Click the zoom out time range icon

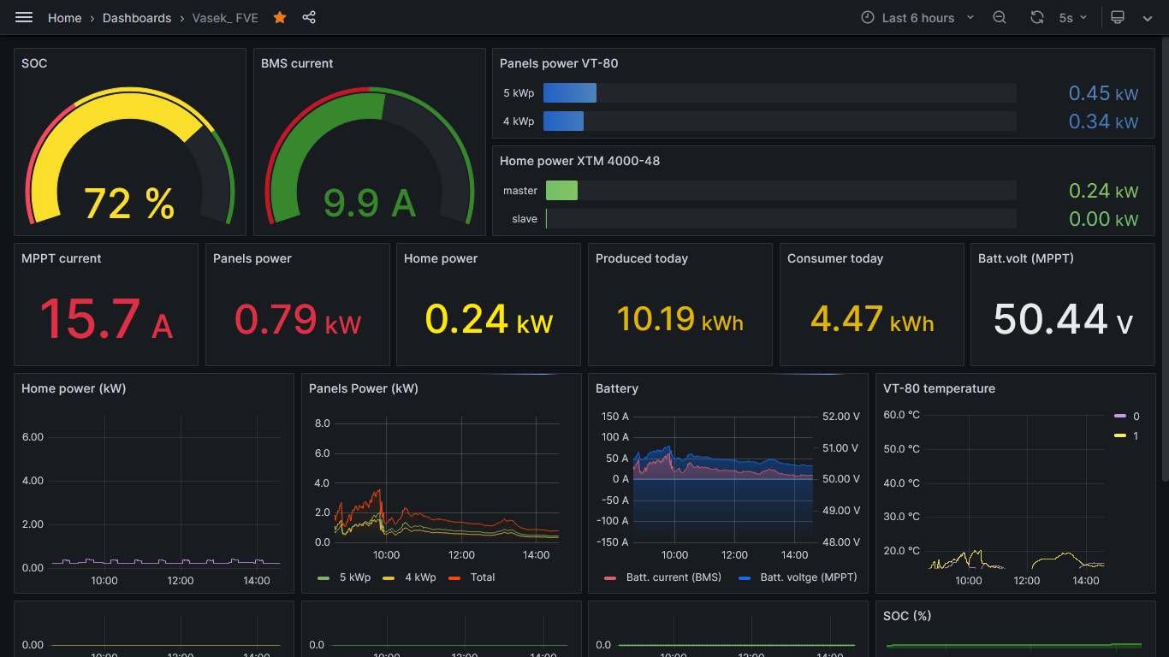point(999,17)
